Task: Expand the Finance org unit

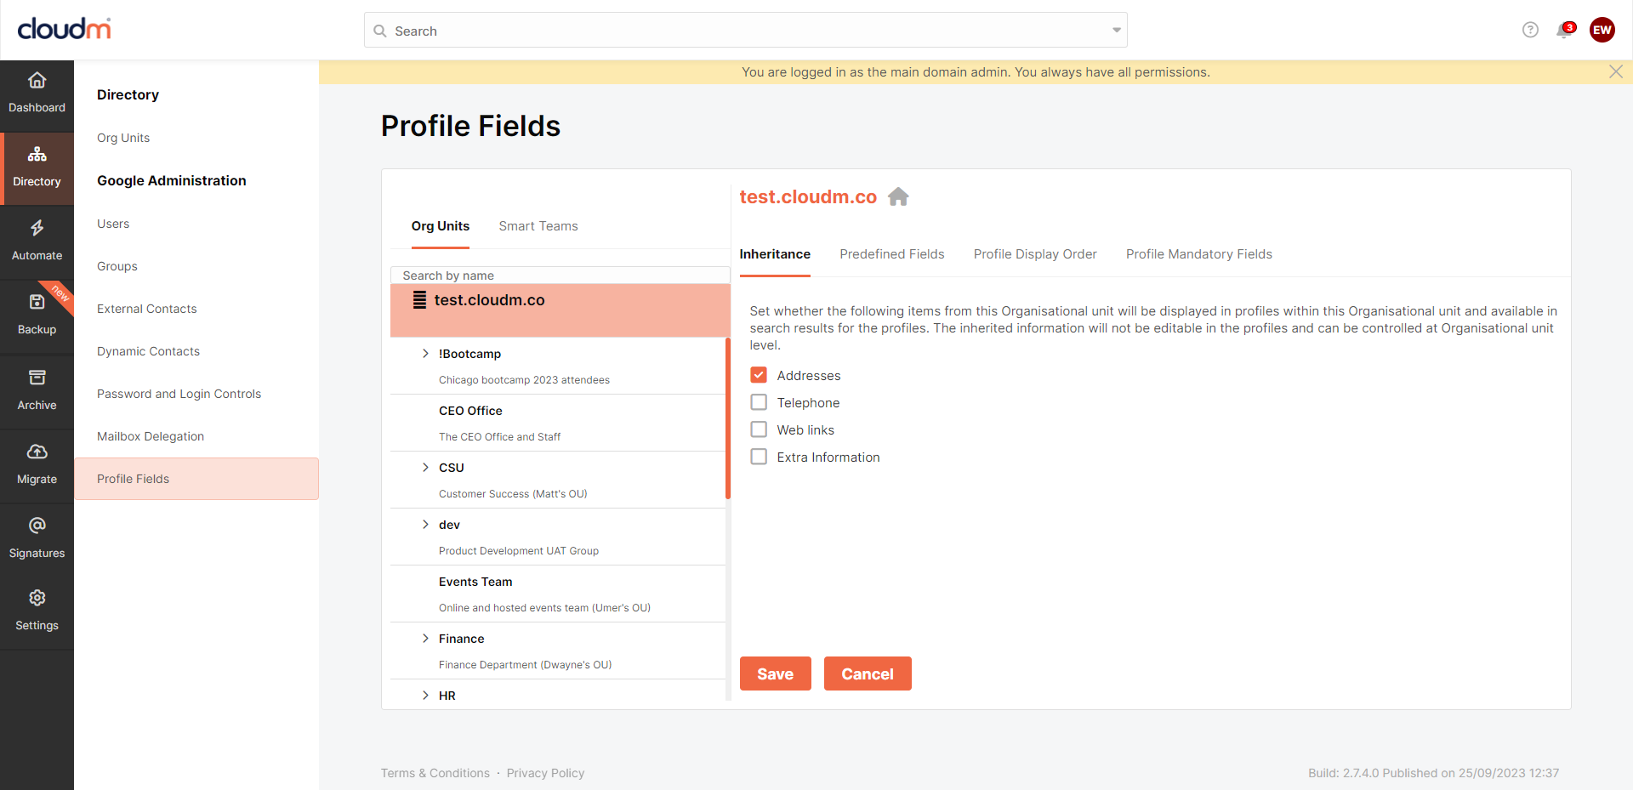Action: [425, 639]
